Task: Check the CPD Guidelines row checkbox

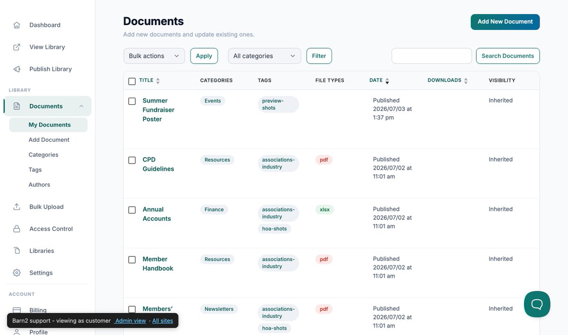Action: click(132, 160)
